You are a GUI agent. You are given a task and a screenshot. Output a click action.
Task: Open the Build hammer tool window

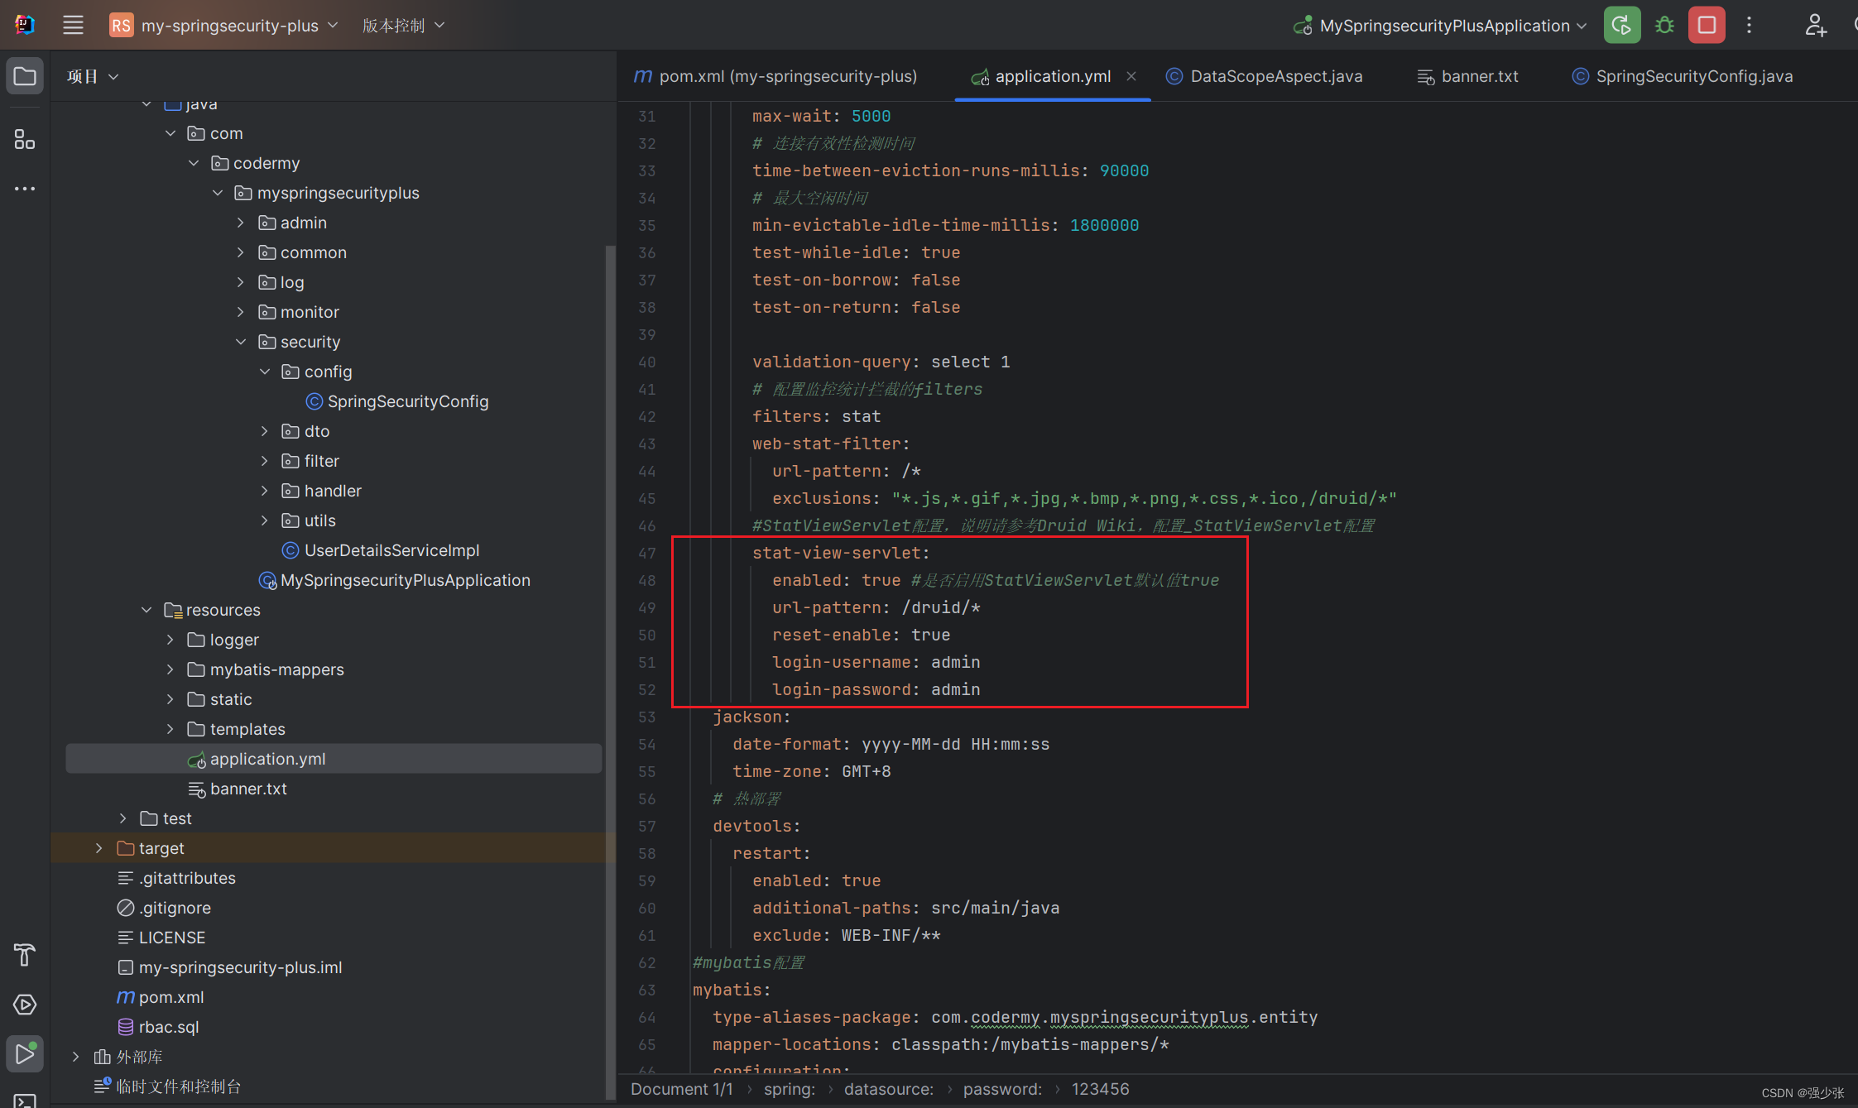coord(25,955)
